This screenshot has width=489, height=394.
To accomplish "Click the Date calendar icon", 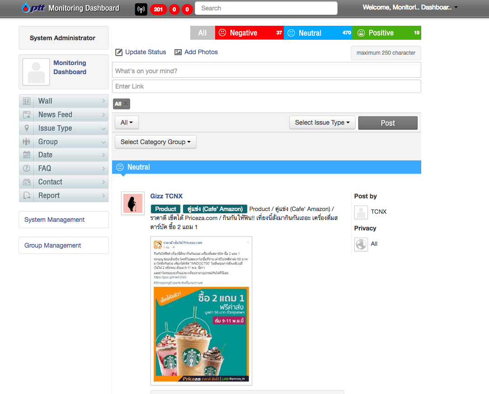I will pyautogui.click(x=27, y=155).
